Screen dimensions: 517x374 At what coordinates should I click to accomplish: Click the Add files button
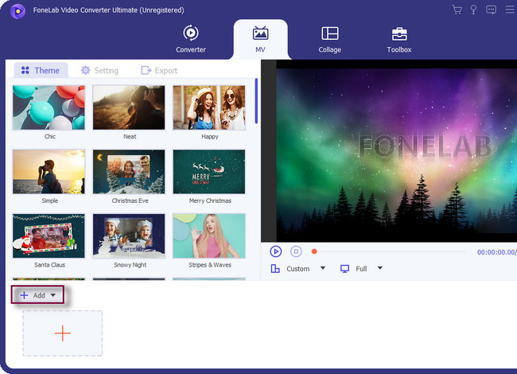[x=33, y=295]
